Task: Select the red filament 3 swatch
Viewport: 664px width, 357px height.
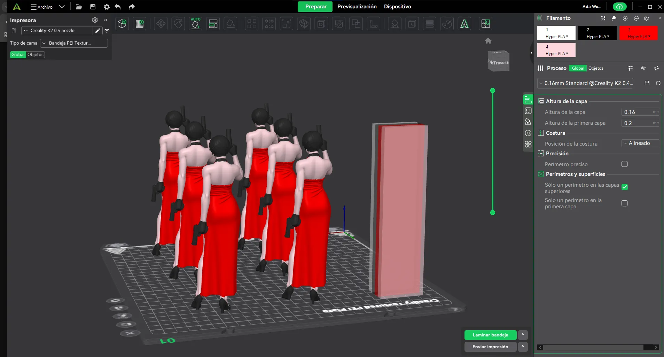Action: [638, 33]
